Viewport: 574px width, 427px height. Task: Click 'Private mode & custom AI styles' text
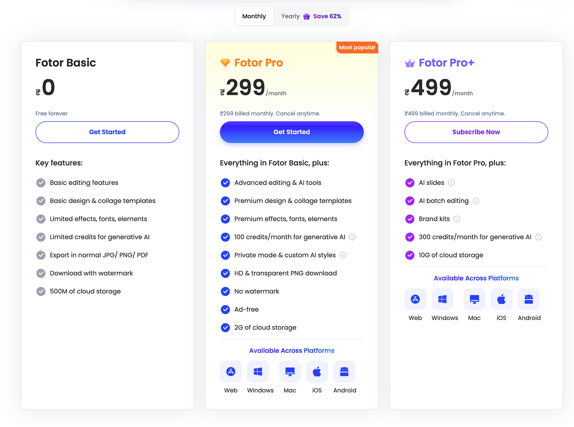tap(285, 255)
